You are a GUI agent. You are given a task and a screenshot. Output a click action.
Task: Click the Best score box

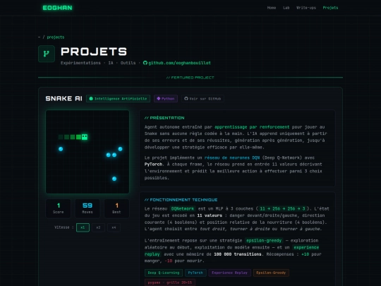click(x=116, y=208)
